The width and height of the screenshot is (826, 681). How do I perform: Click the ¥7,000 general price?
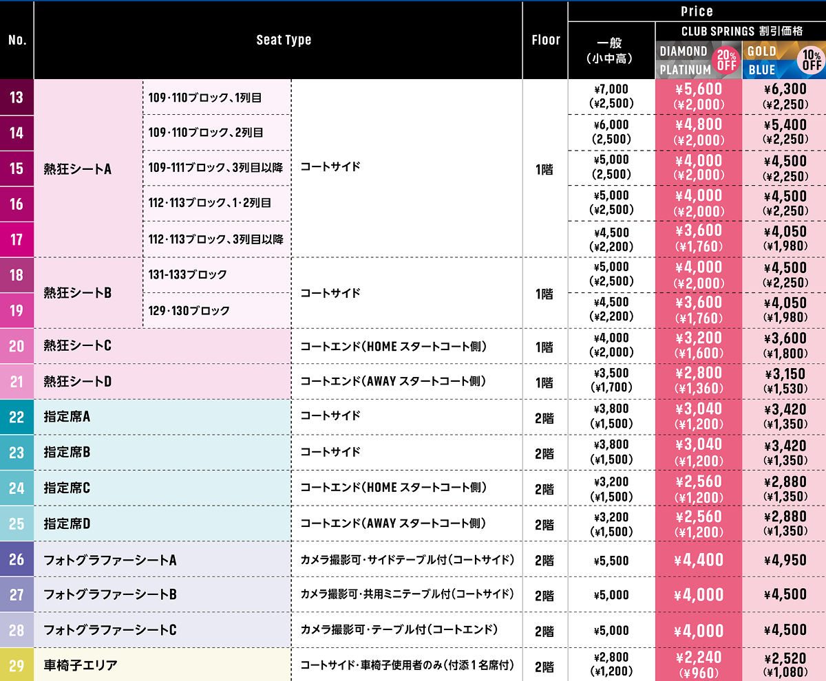pyautogui.click(x=611, y=90)
